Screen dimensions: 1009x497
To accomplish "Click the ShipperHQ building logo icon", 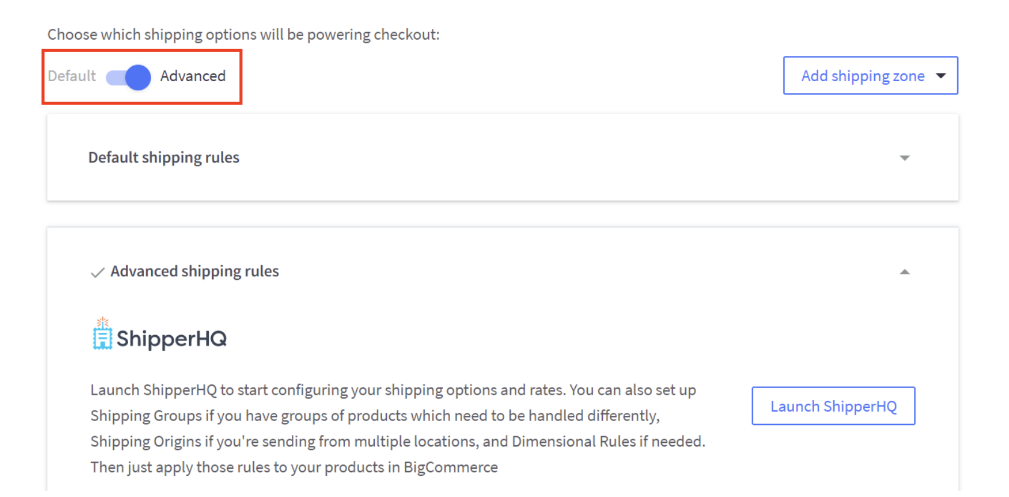I will click(102, 334).
